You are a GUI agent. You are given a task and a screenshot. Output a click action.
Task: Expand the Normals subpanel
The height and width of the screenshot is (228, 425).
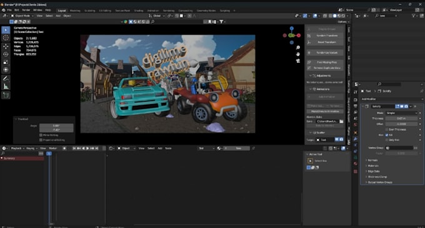[x=372, y=160]
